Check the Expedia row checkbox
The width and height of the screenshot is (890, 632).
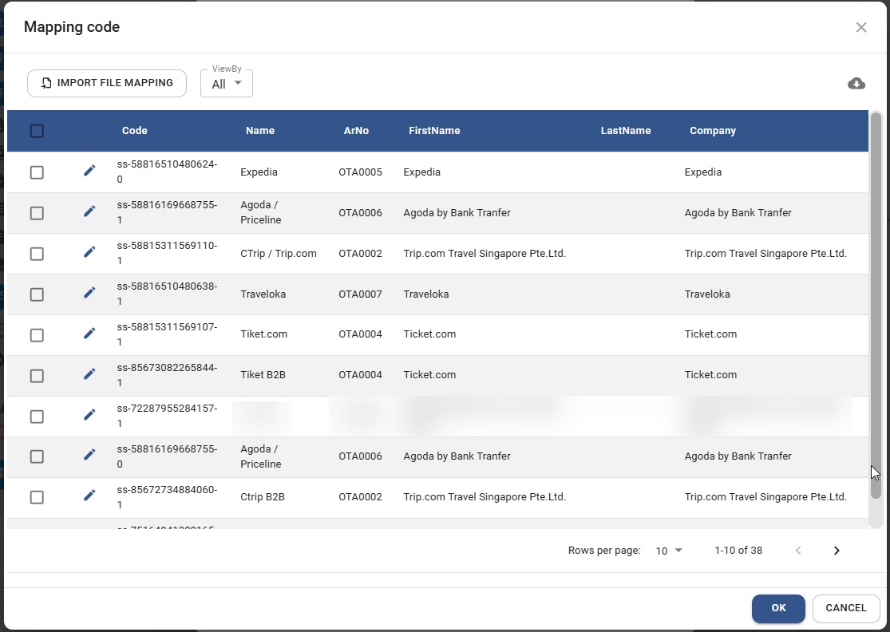point(37,172)
